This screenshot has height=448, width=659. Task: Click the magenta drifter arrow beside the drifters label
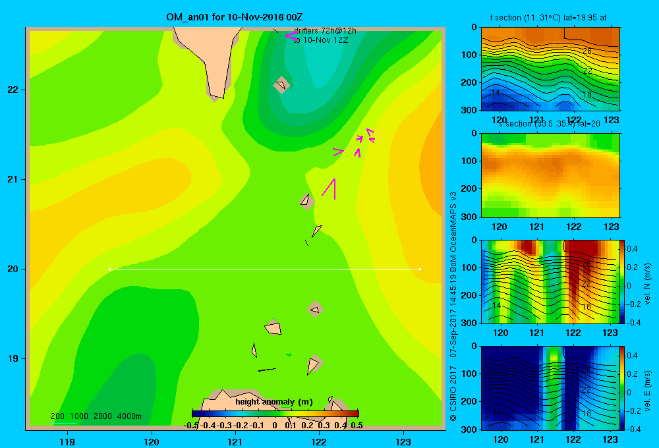pyautogui.click(x=291, y=36)
